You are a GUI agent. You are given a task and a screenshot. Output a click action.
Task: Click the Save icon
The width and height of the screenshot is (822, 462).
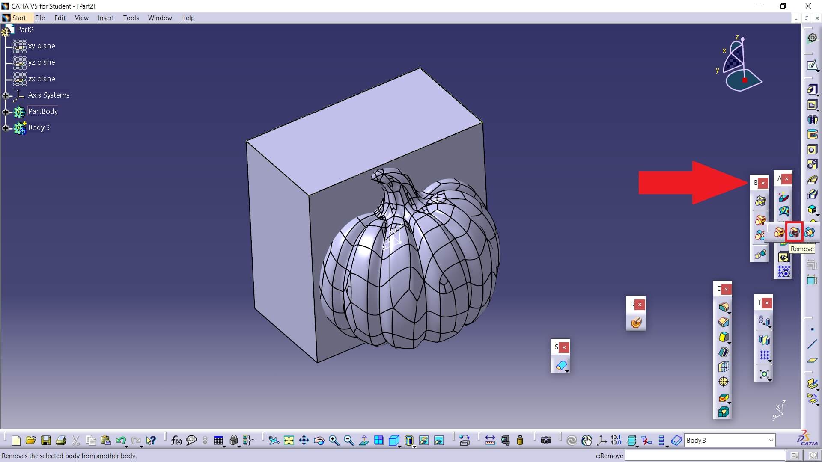point(46,440)
